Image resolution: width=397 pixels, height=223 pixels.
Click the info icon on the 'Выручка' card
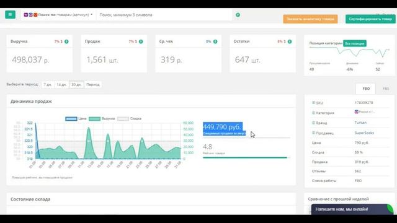pyautogui.click(x=66, y=42)
